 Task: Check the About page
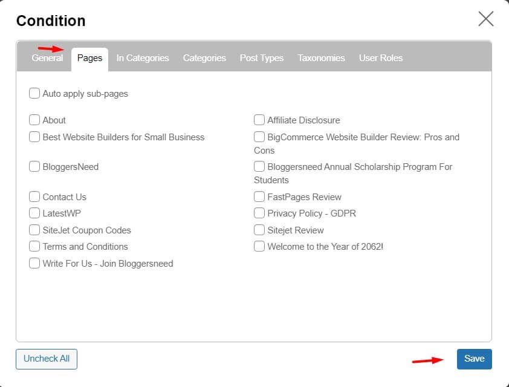34,120
